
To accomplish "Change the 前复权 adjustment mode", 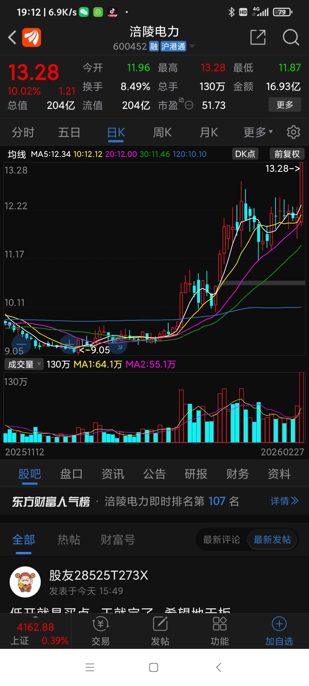I will pyautogui.click(x=287, y=154).
